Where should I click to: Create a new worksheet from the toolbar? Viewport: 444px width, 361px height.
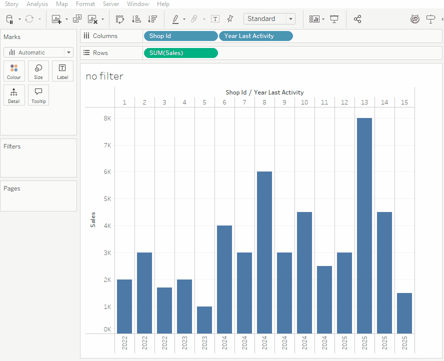pyautogui.click(x=56, y=19)
